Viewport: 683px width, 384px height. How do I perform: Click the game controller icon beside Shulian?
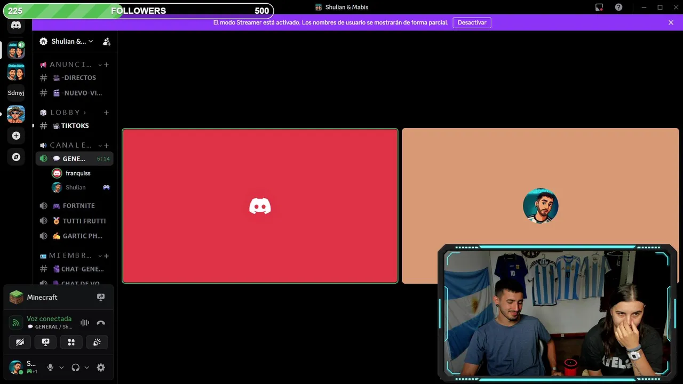tap(106, 187)
